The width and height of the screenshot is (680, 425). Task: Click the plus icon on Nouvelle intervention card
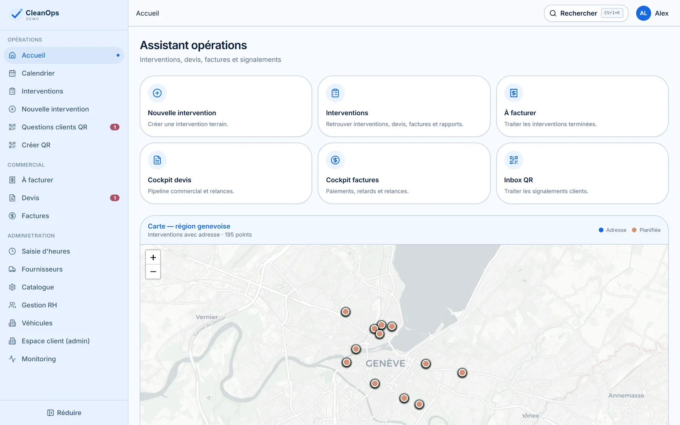(x=157, y=93)
